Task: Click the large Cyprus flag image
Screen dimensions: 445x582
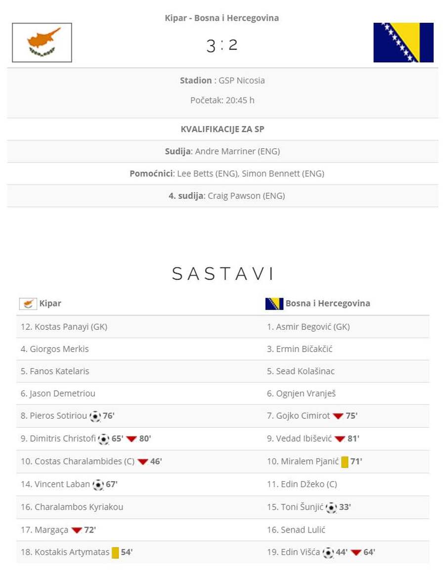Action: click(x=42, y=43)
